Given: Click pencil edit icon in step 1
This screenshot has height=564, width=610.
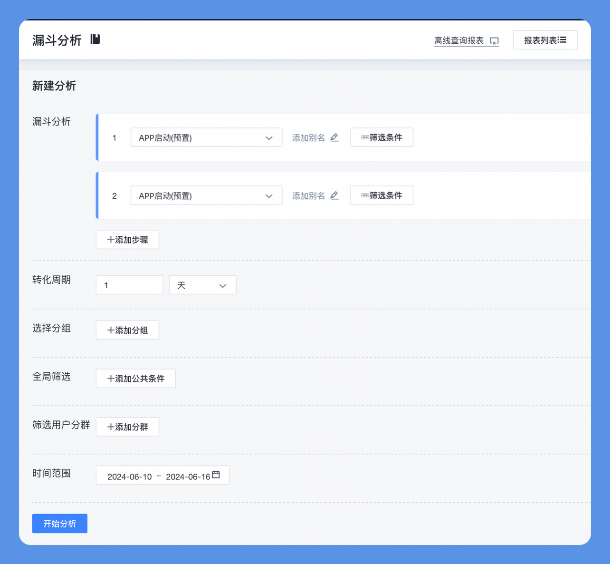Looking at the screenshot, I should pos(334,137).
